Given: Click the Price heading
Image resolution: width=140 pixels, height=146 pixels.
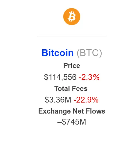Looking at the screenshot, I should pos(72,66).
